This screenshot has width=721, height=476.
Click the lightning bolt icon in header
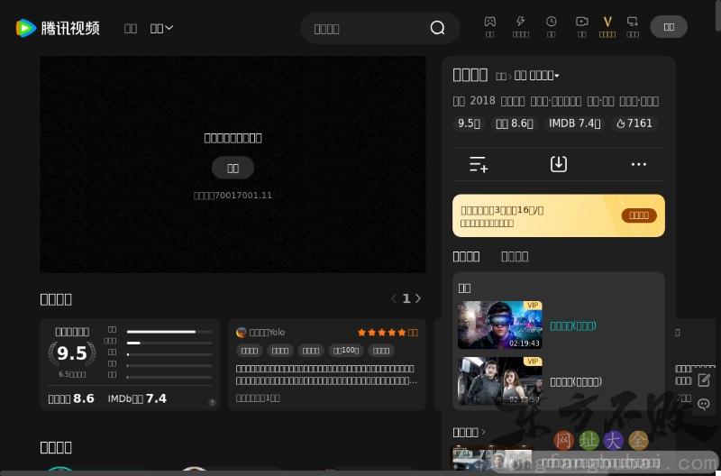(x=520, y=22)
